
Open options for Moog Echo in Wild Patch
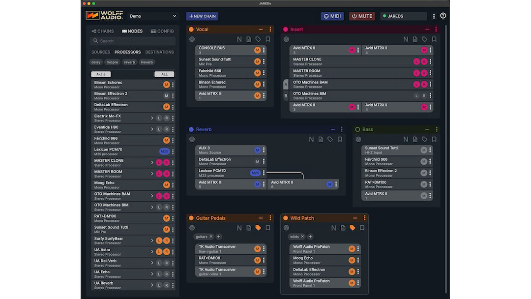358,260
